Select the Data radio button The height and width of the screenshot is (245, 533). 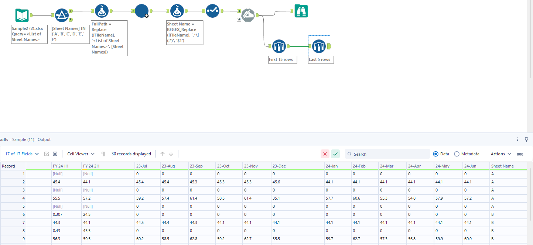point(435,154)
